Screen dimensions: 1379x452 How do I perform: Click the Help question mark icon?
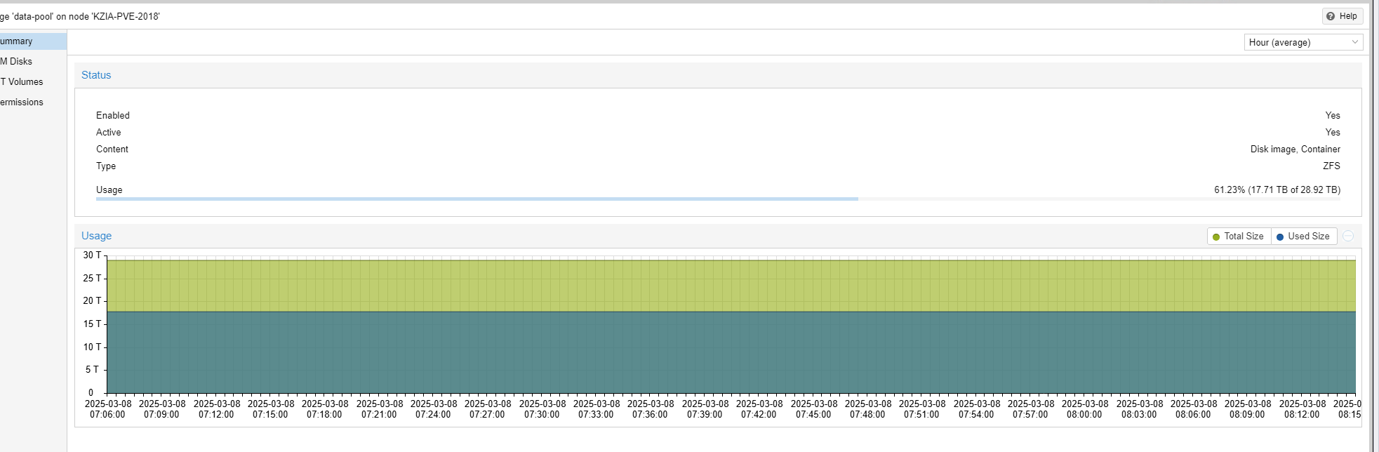pos(1331,16)
